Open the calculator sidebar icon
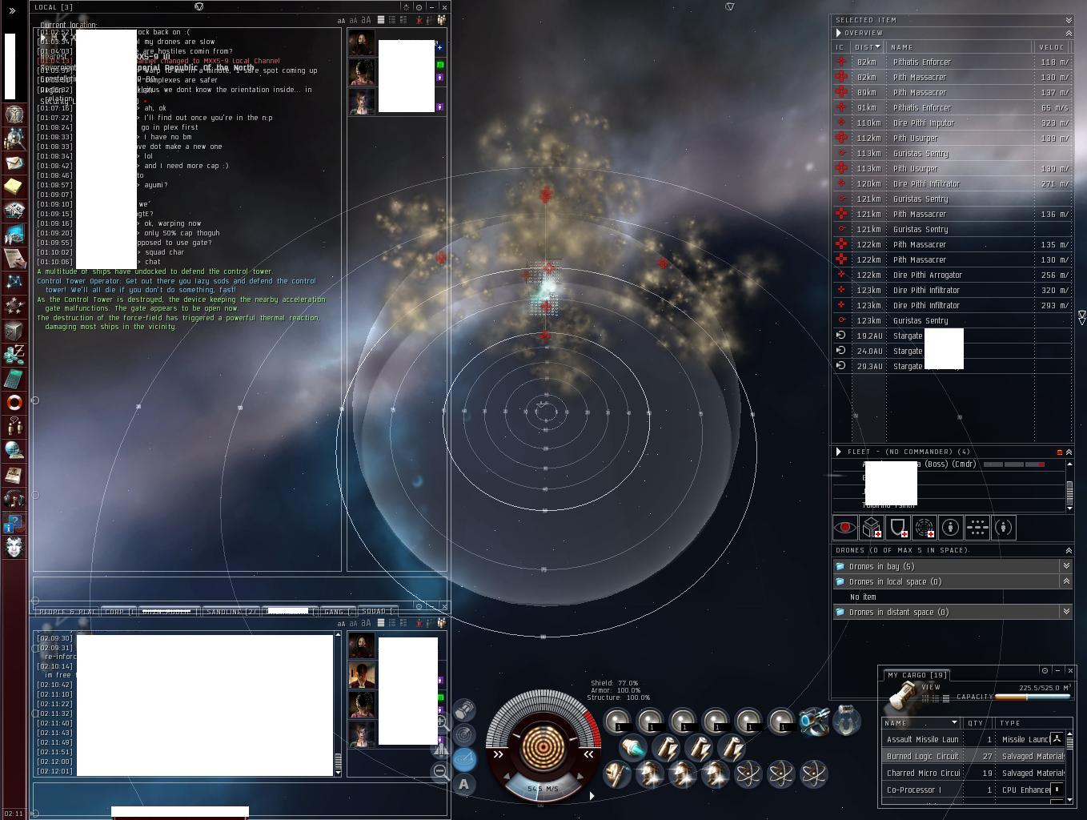Image resolution: width=1087 pixels, height=820 pixels. [x=14, y=378]
